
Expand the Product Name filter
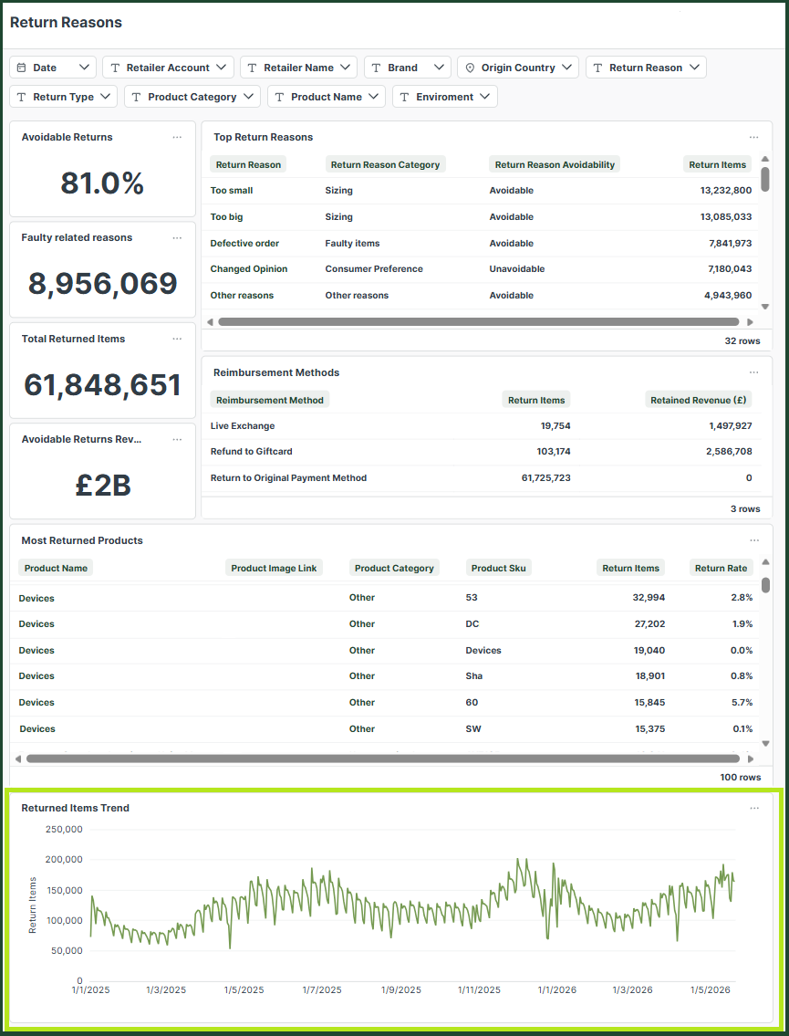(327, 97)
